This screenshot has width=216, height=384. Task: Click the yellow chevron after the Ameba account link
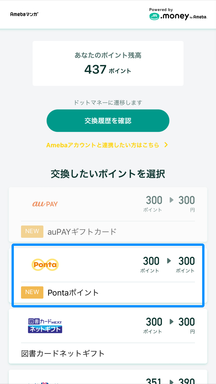click(x=166, y=145)
